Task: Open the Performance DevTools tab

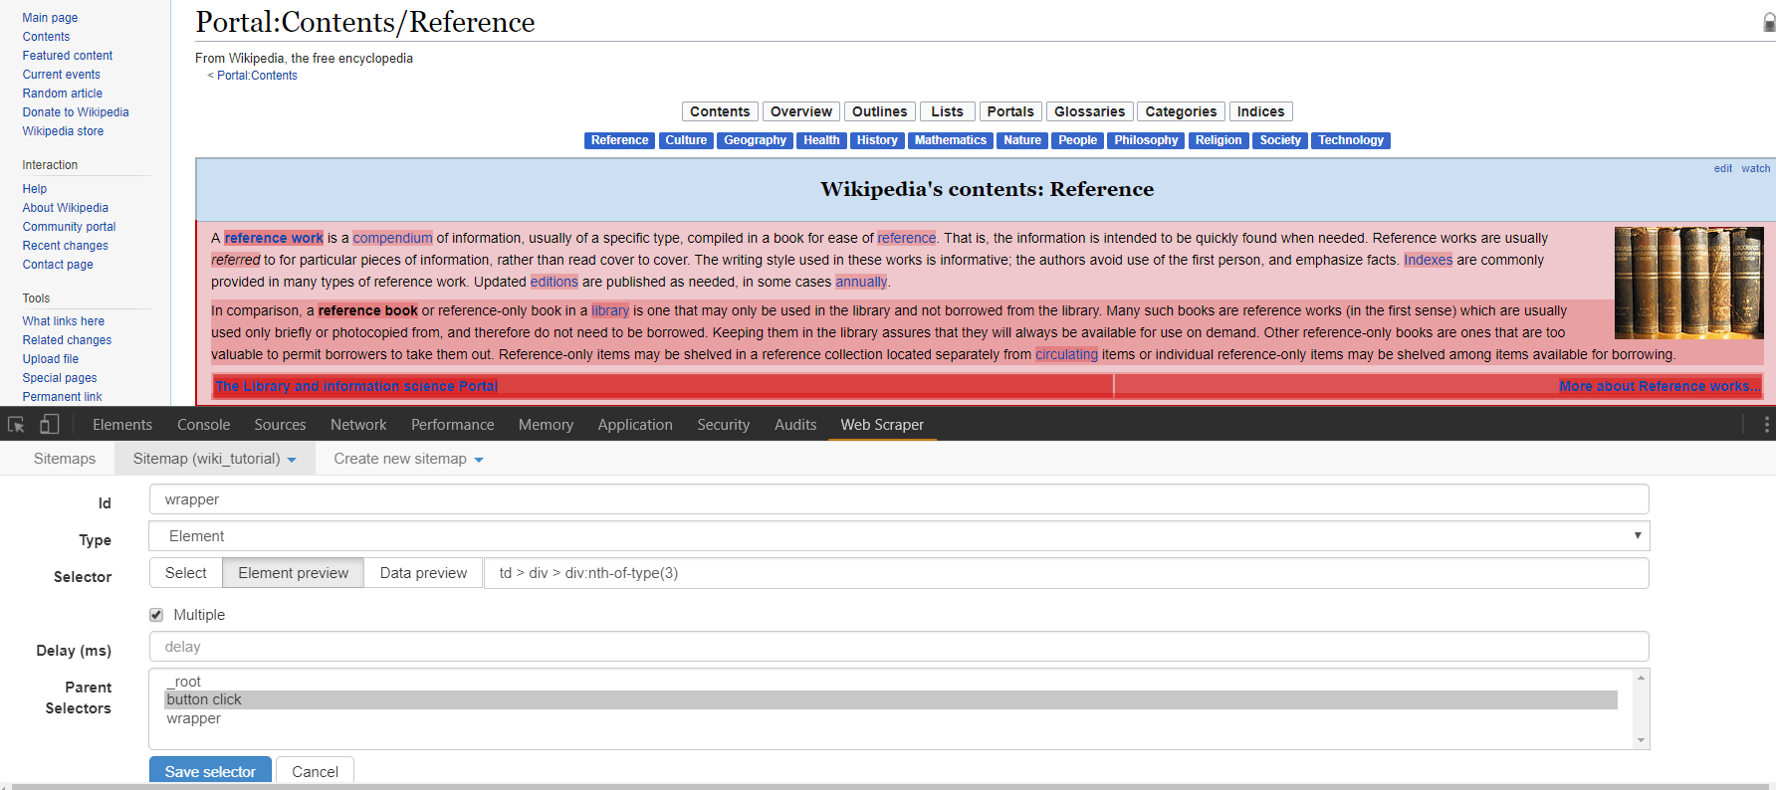Action: (x=453, y=425)
